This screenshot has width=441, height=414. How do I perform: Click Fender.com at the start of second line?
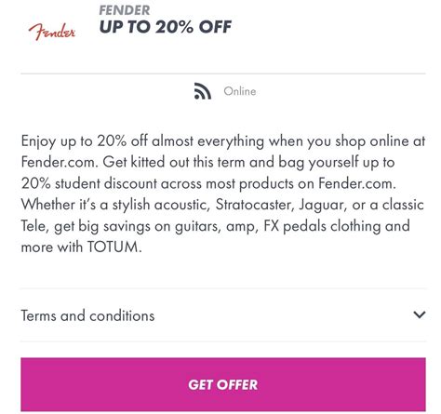60,162
